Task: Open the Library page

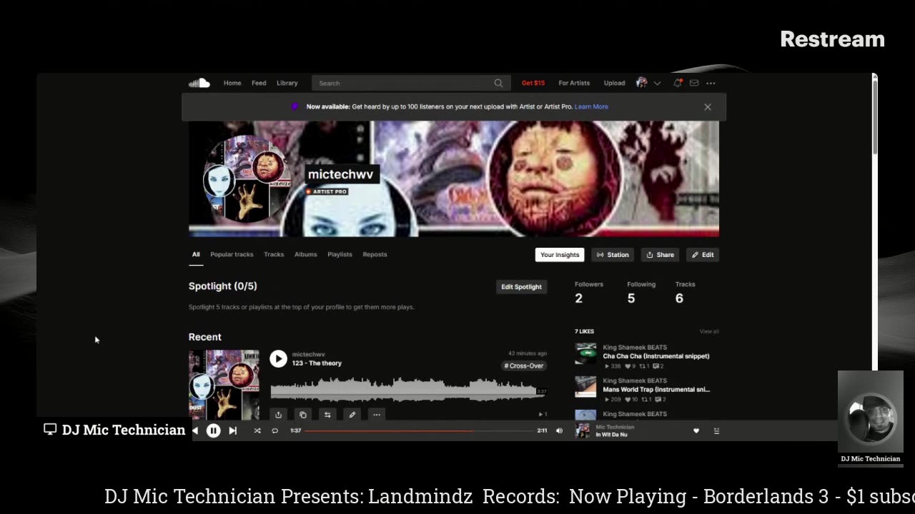Action: click(x=287, y=83)
